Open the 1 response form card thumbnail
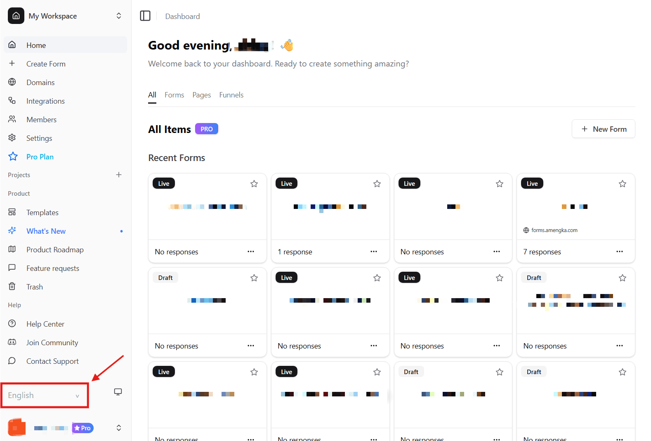Viewport: 651px width, 441px height. (330, 207)
